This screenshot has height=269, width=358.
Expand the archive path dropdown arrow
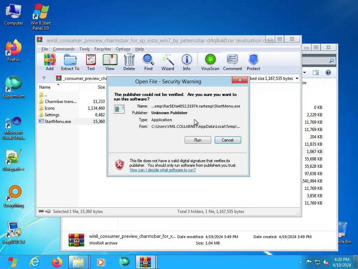click(297, 78)
